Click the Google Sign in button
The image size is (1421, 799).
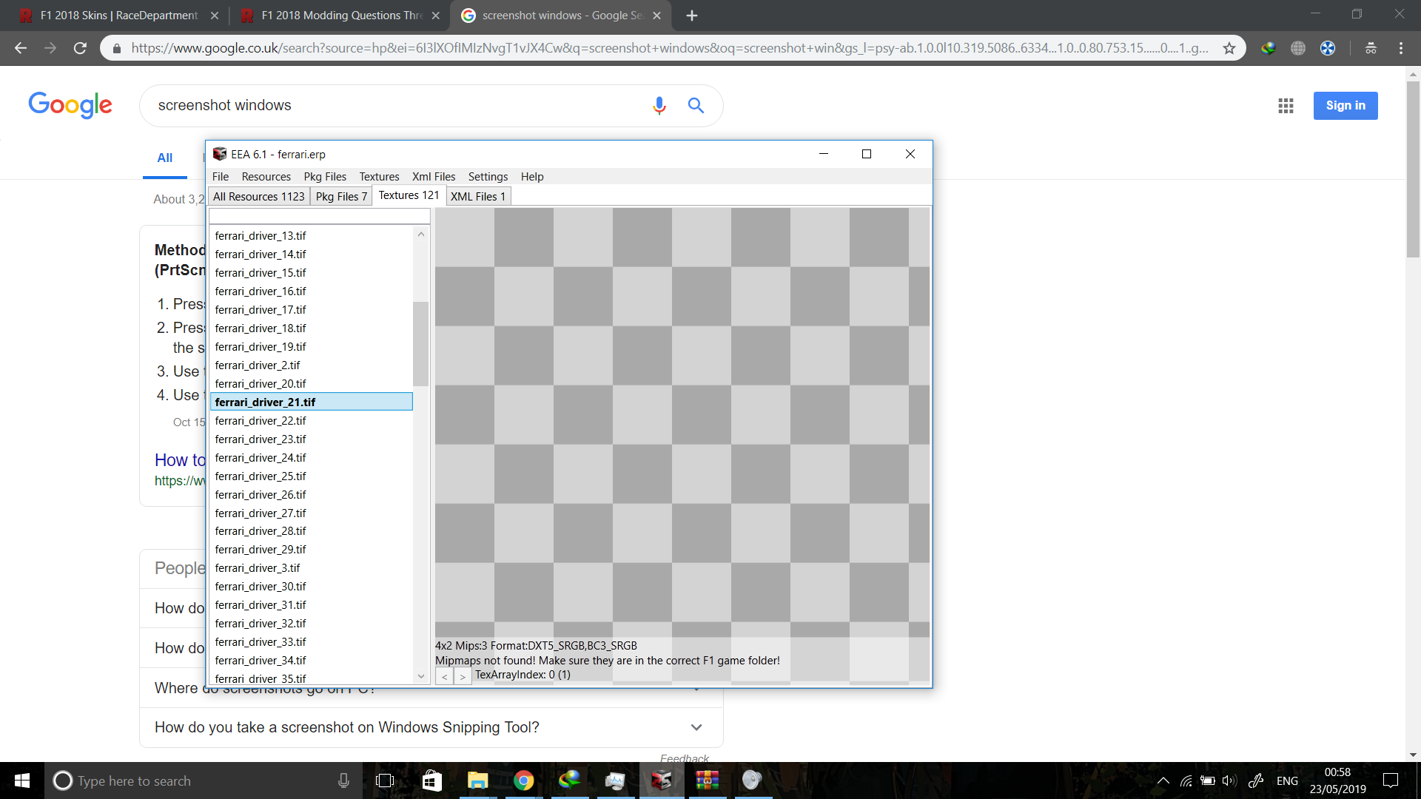coord(1346,106)
